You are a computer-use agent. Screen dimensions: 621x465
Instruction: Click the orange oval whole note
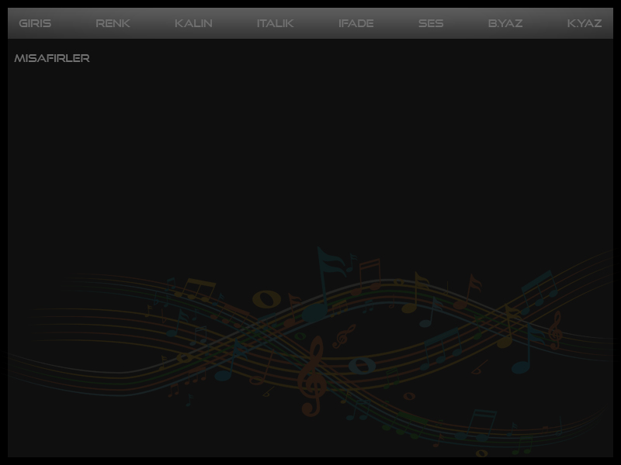click(268, 298)
